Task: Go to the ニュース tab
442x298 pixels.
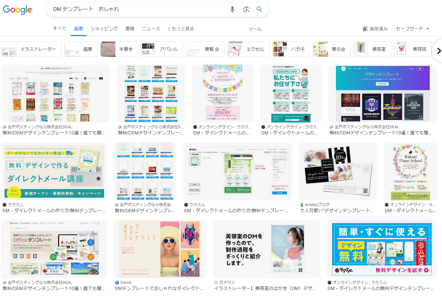Action: [x=151, y=29]
